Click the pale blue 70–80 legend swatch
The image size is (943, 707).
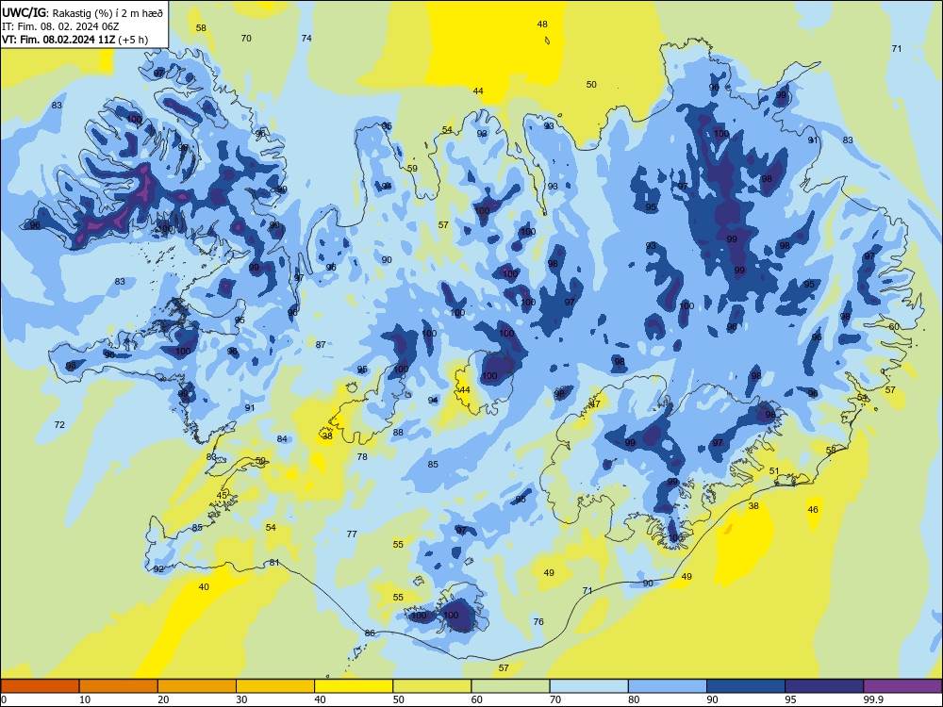coord(588,686)
